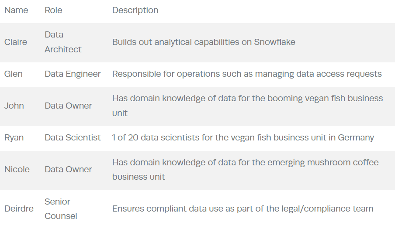Click the Senior Counsel role cell

click(x=61, y=208)
